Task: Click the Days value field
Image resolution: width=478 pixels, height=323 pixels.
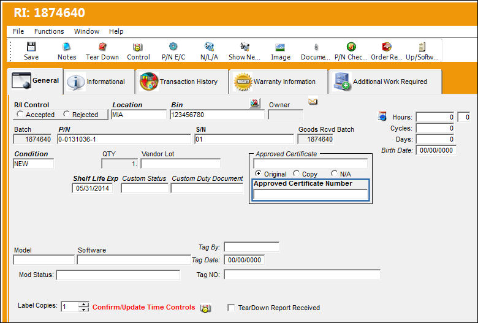Action: [x=435, y=139]
